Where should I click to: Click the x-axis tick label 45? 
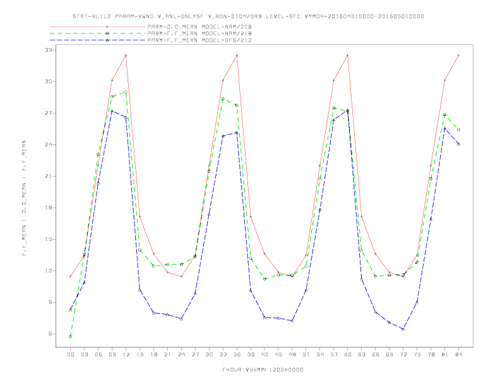click(x=278, y=354)
